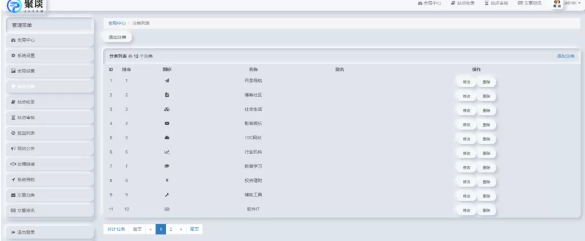Click 修改 button for the 目录导航 row
The image size is (585, 241).
coord(466,82)
